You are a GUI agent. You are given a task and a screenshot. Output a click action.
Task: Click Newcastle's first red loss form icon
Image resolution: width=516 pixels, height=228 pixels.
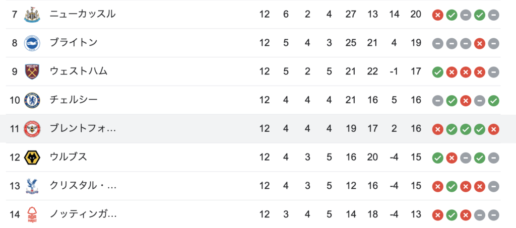click(x=438, y=15)
